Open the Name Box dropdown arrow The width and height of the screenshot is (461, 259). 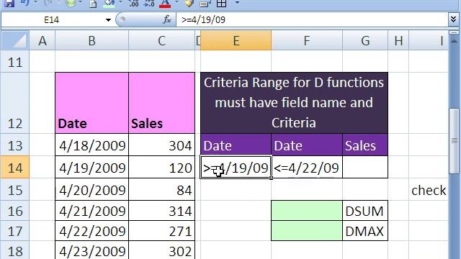pos(108,20)
